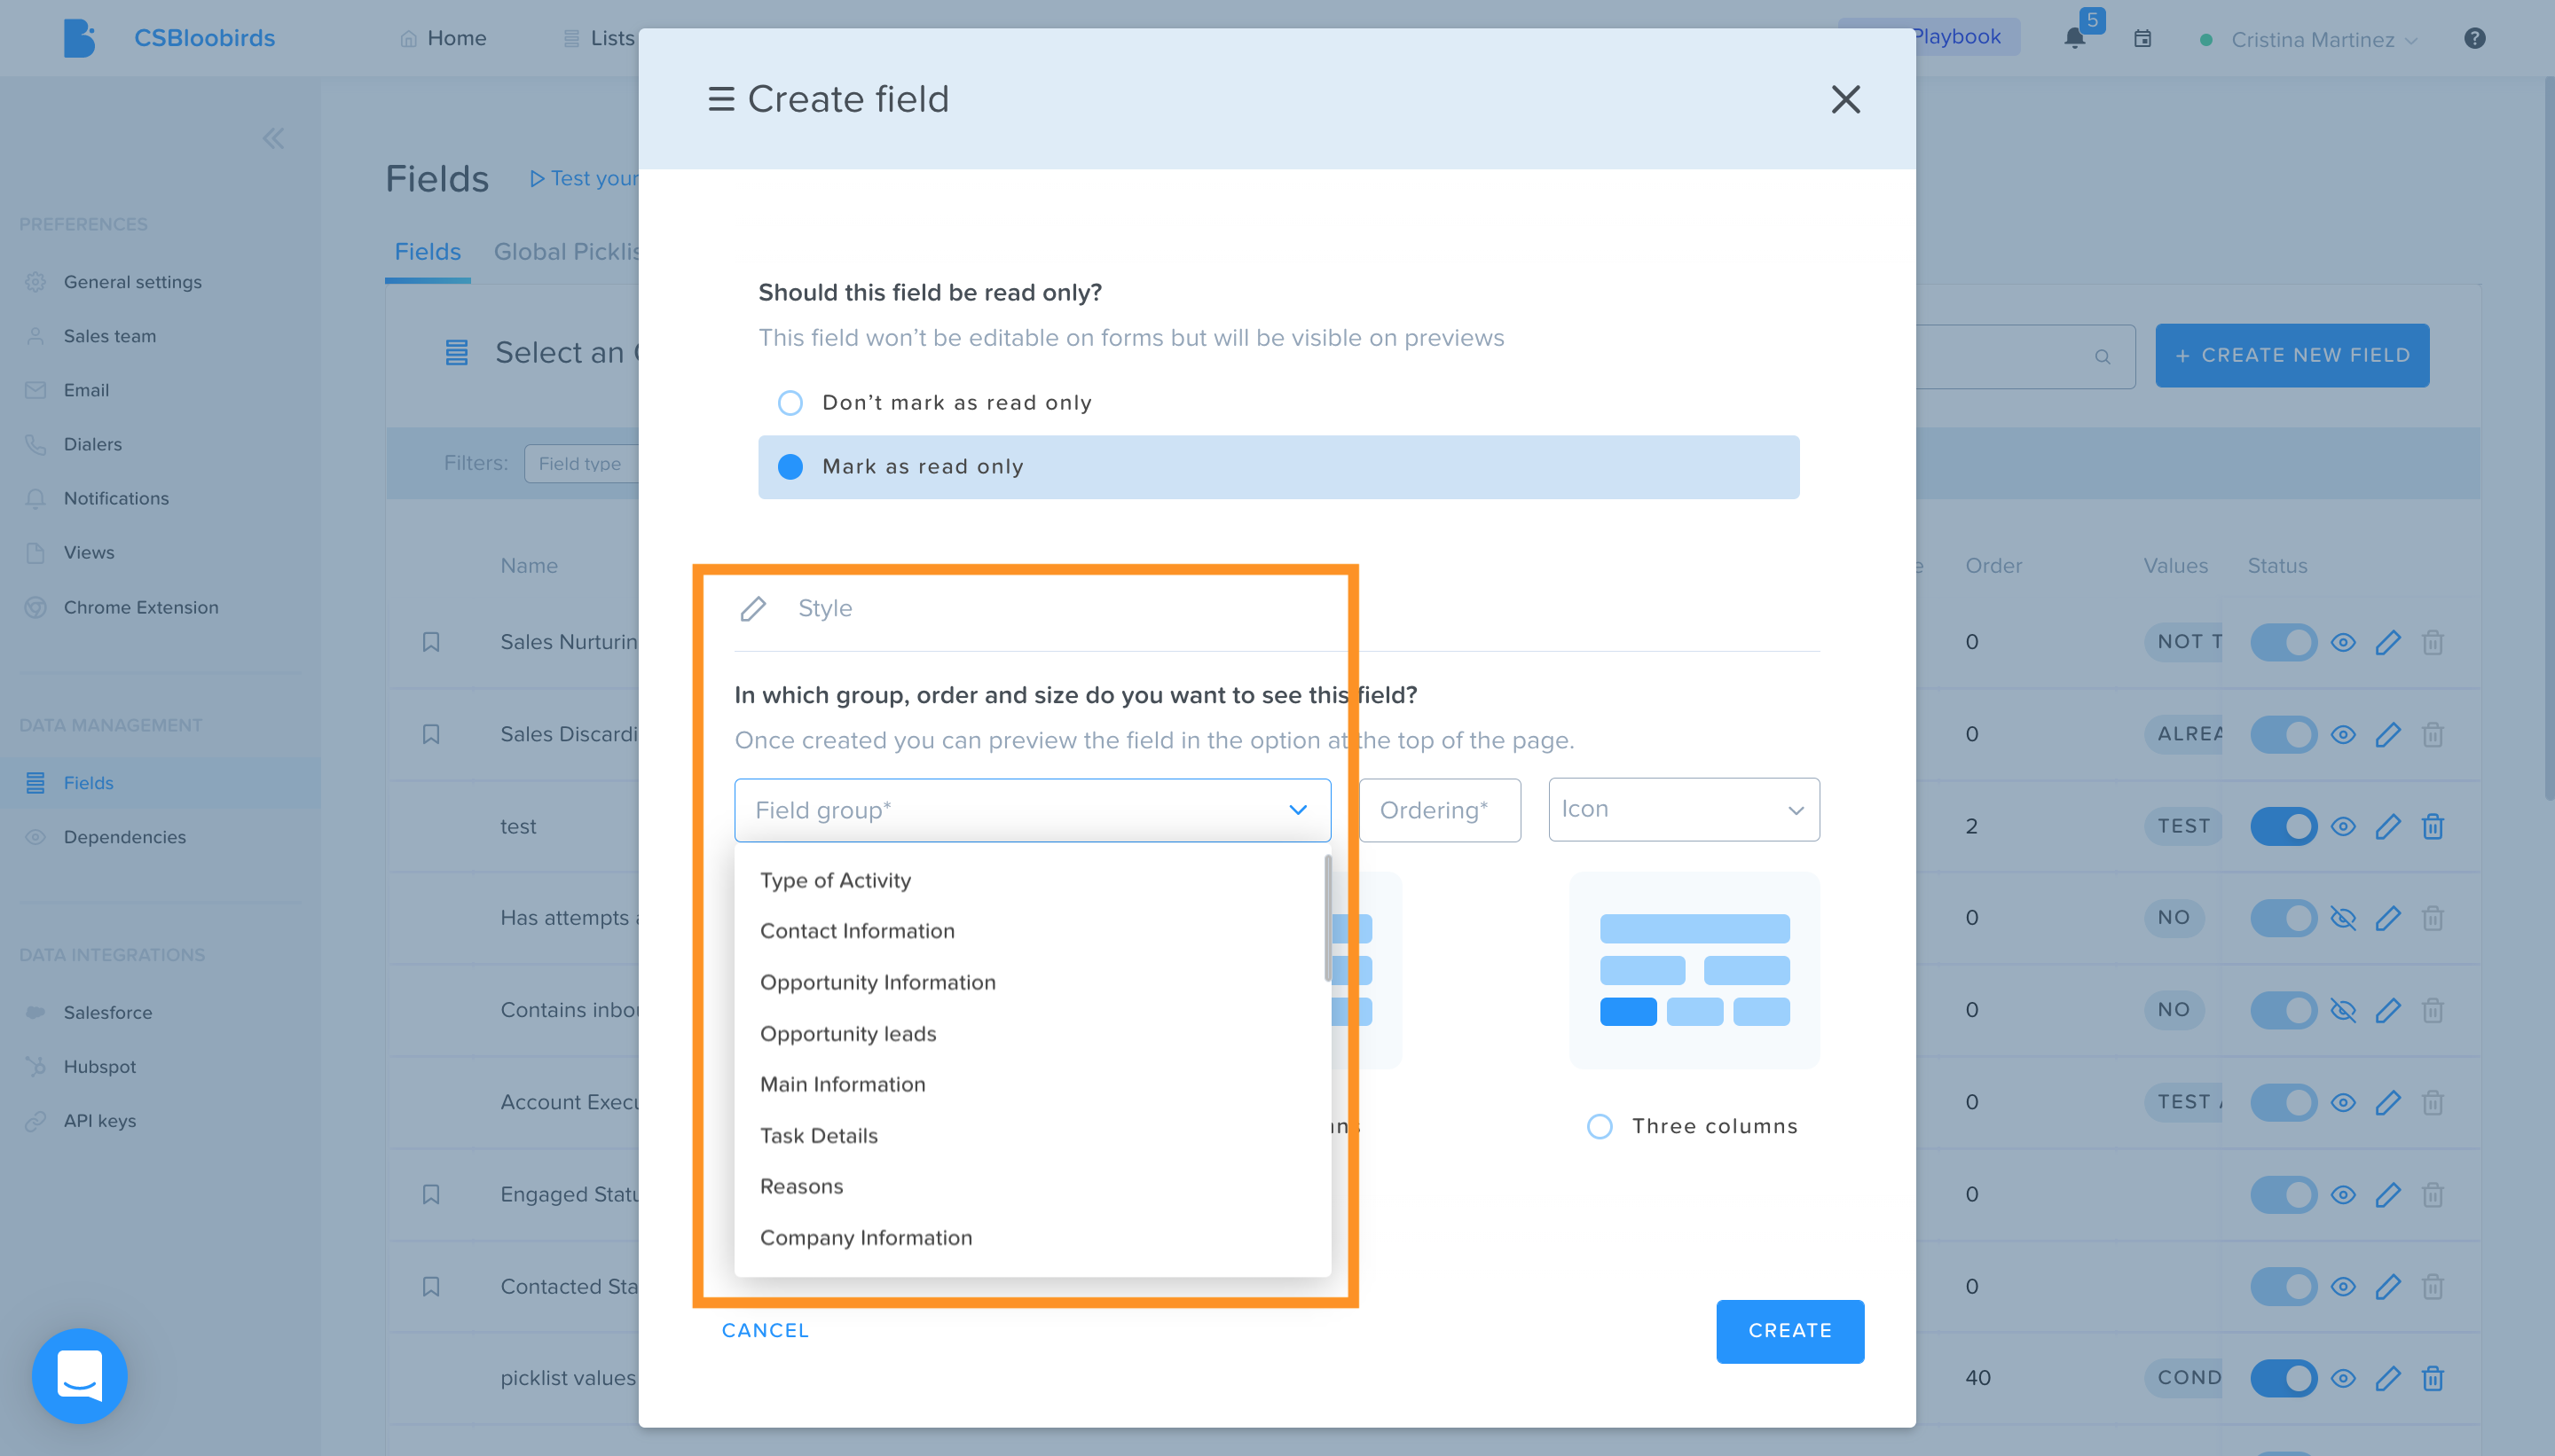
Task: Hide the Sales Nurturing field via eye icon
Action: (2343, 642)
